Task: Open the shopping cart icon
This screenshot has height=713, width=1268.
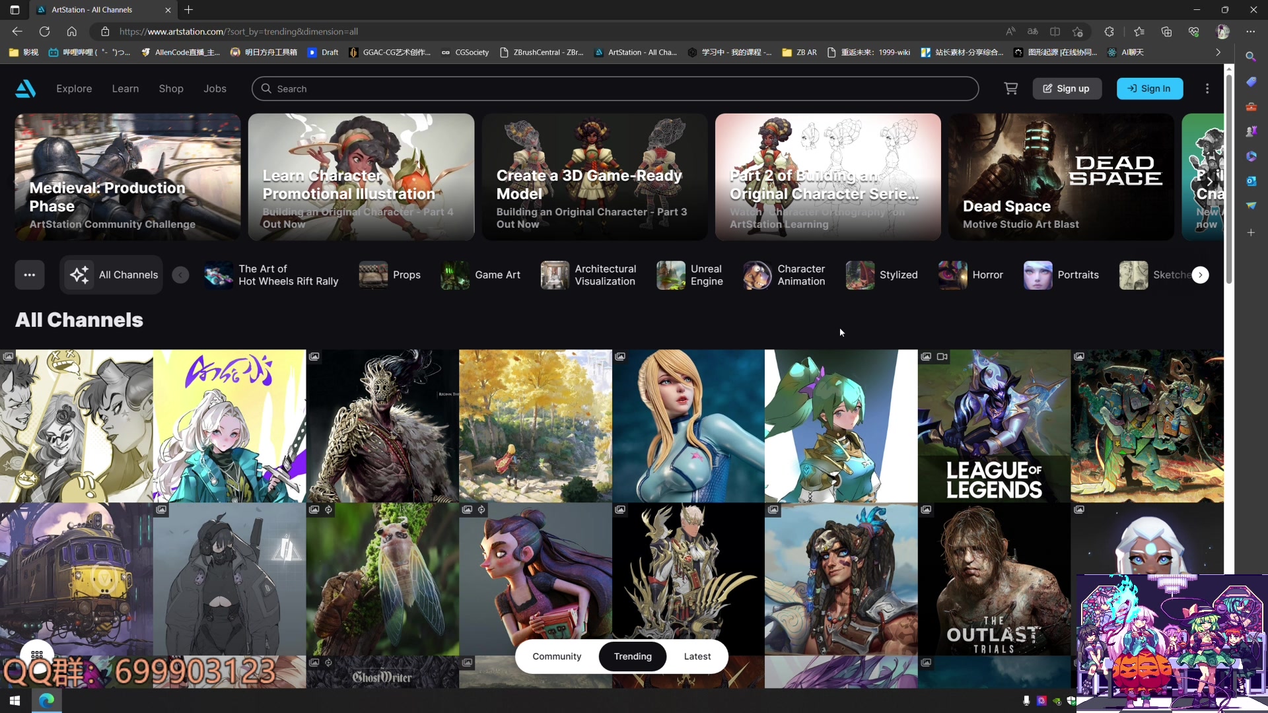Action: point(1010,88)
